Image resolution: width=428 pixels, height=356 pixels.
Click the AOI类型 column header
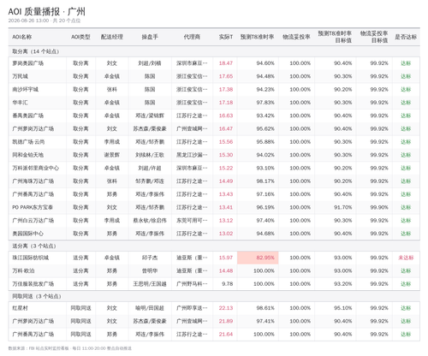point(80,37)
